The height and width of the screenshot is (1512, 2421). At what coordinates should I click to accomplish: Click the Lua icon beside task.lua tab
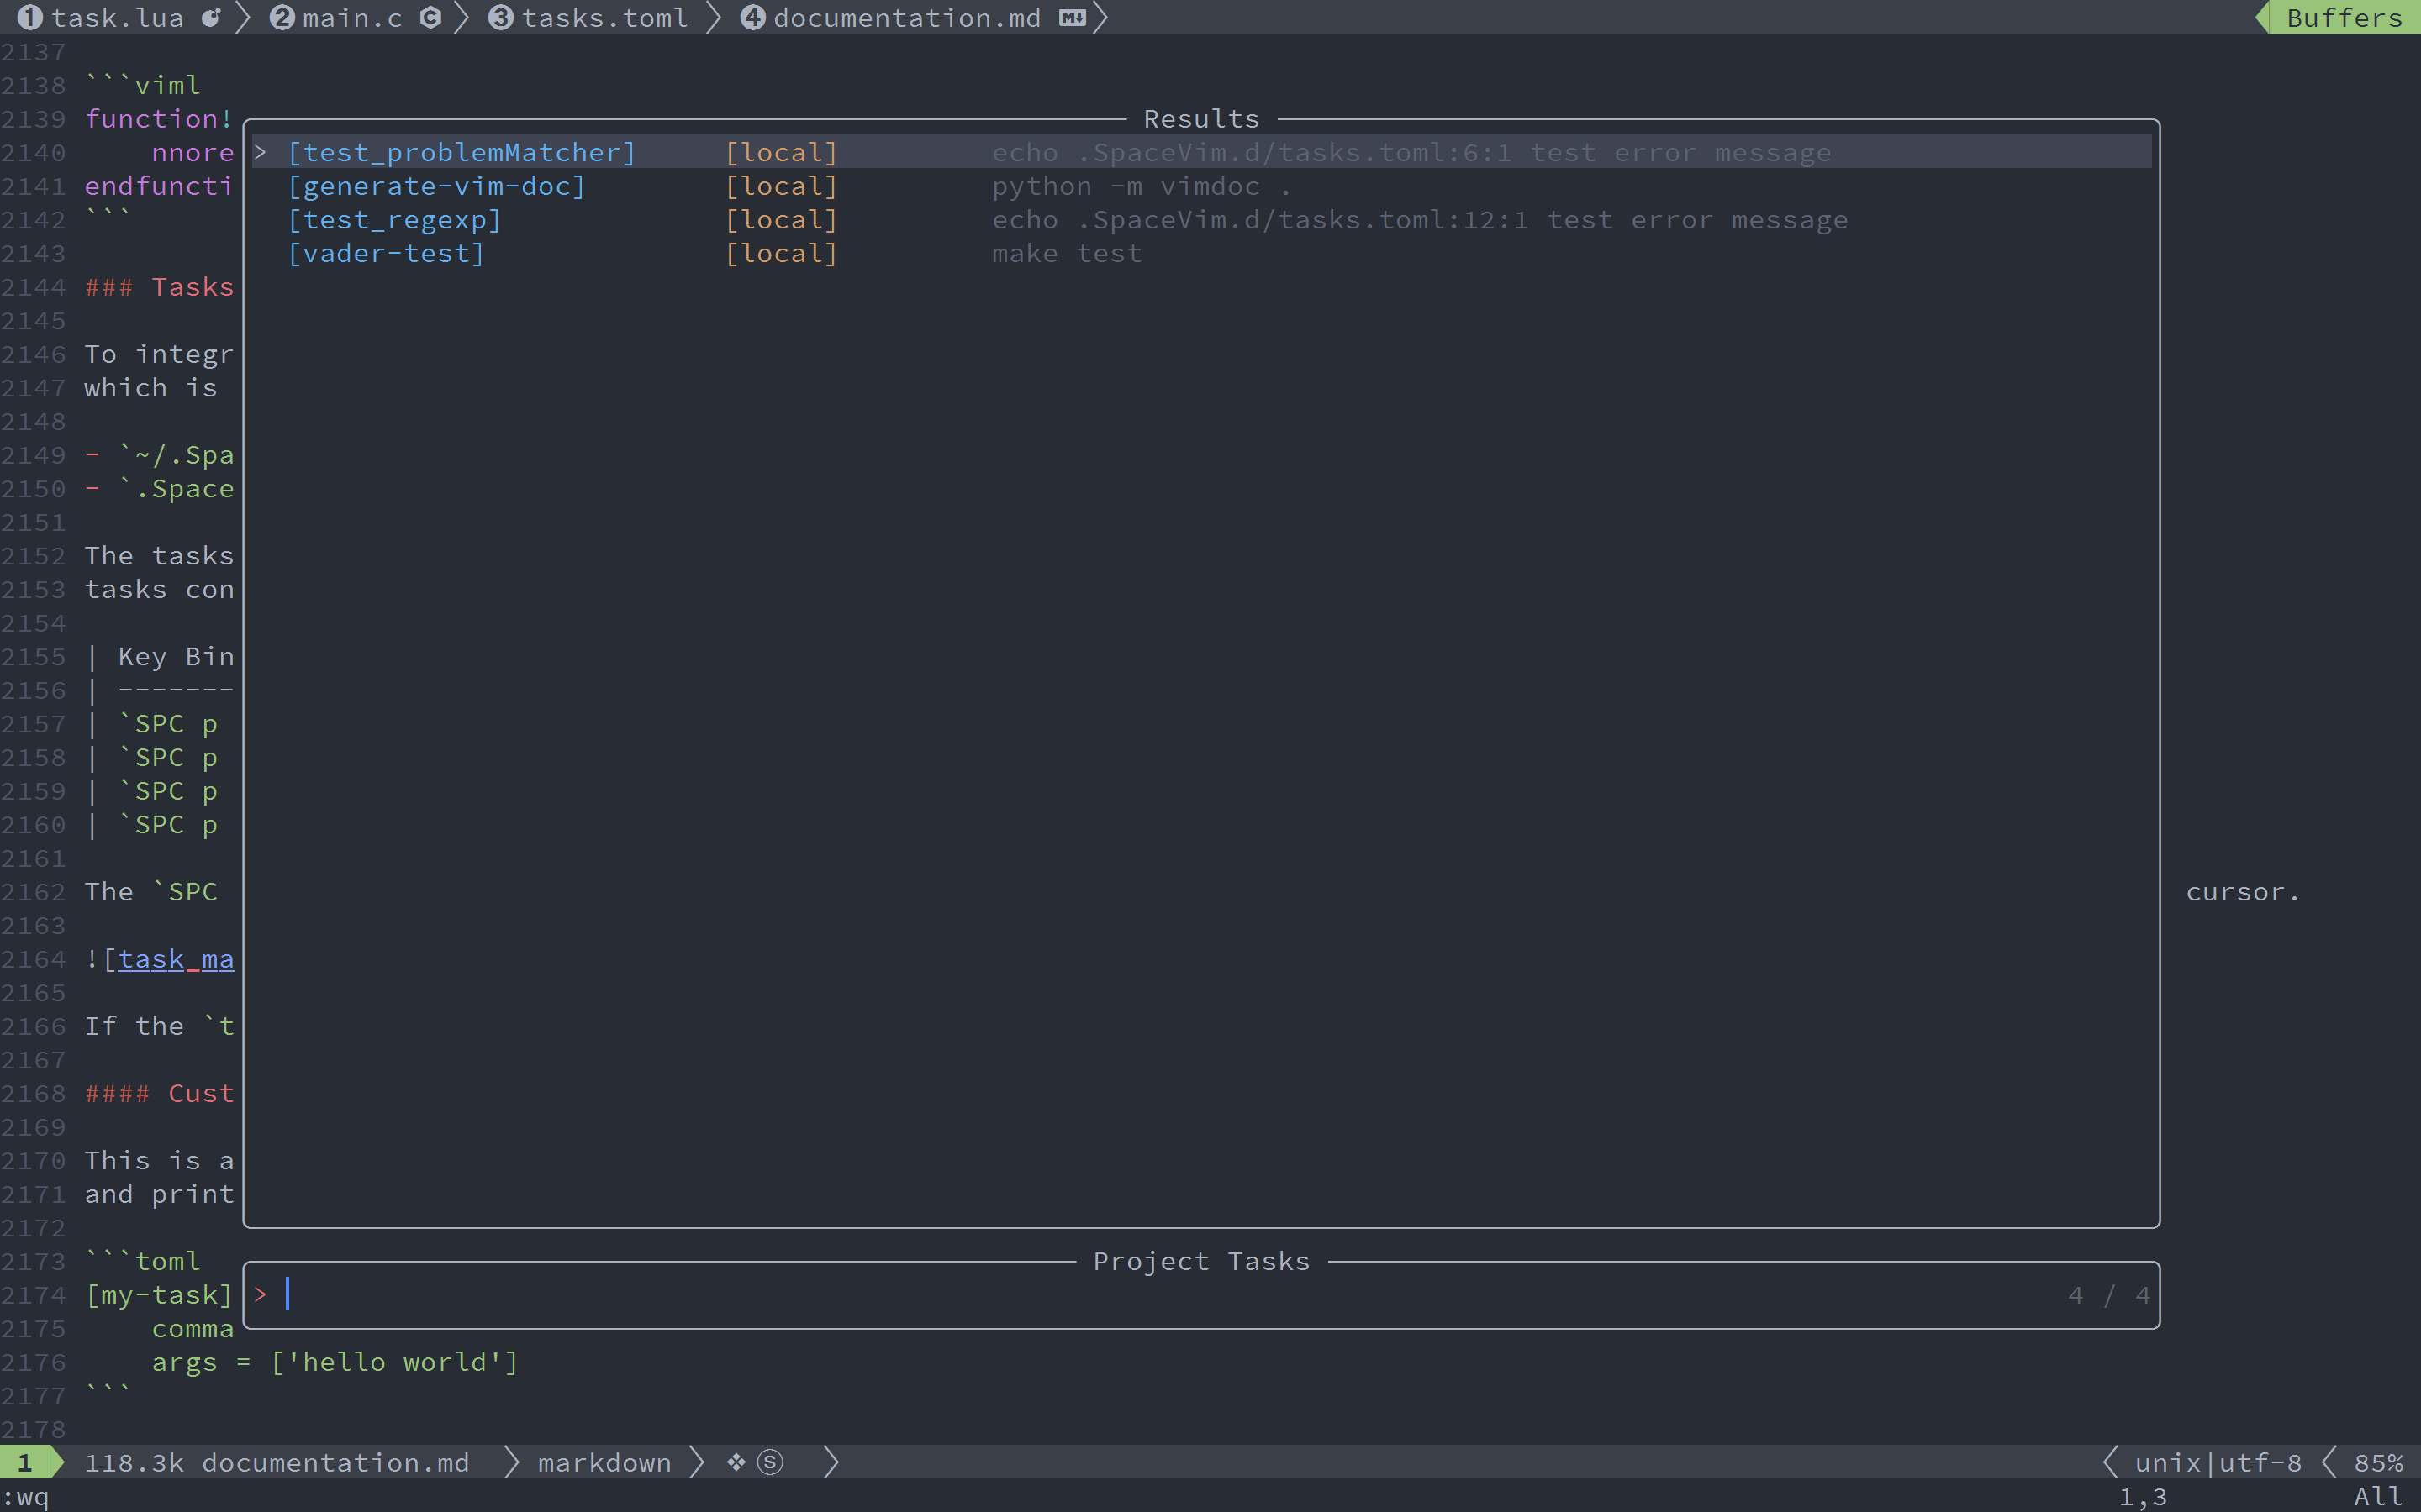tap(211, 17)
